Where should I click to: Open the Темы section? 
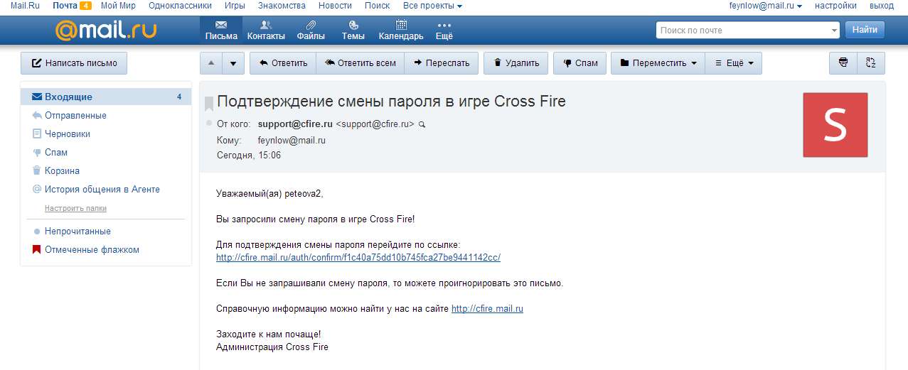click(x=353, y=30)
